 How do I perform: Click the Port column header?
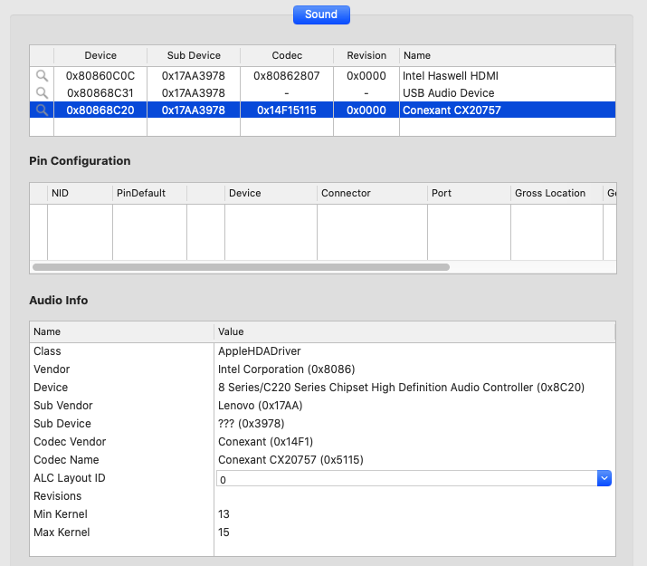click(468, 193)
